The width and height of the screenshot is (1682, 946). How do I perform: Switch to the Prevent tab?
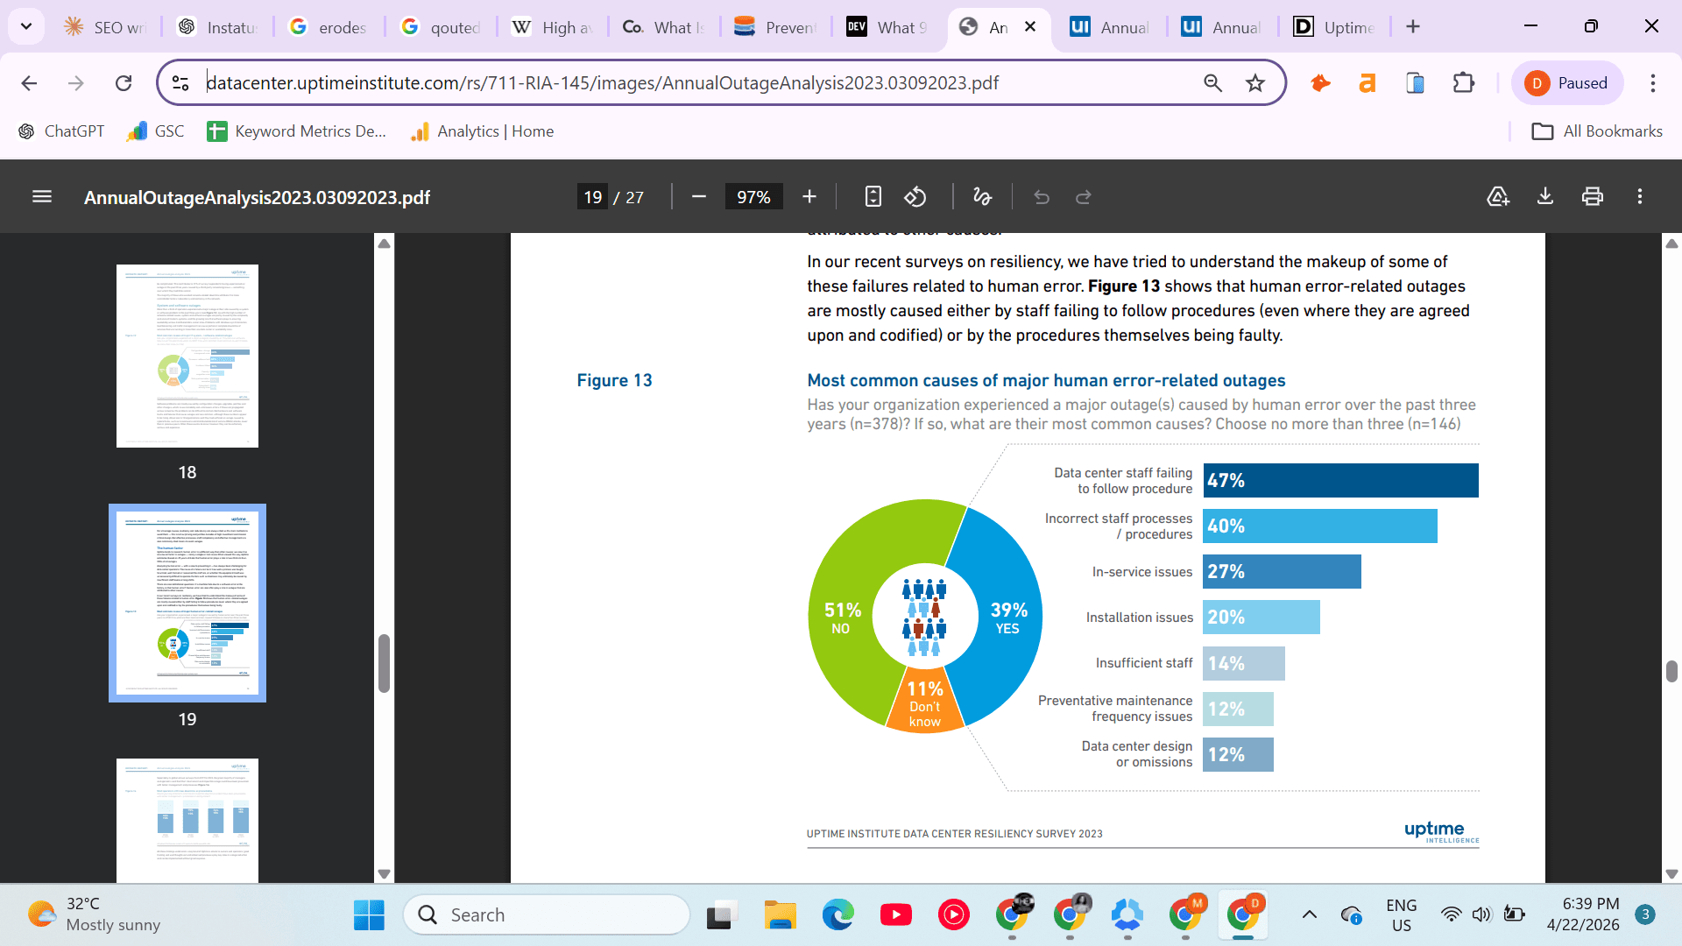tap(774, 27)
